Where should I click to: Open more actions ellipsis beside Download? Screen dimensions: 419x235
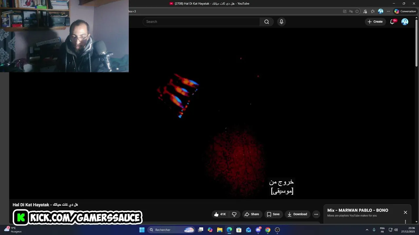tap(316, 214)
